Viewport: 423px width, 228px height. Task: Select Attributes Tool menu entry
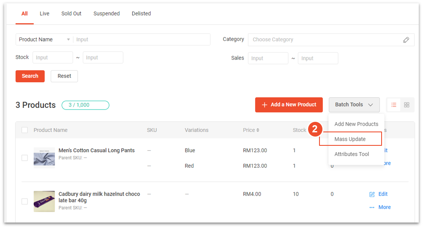352,154
